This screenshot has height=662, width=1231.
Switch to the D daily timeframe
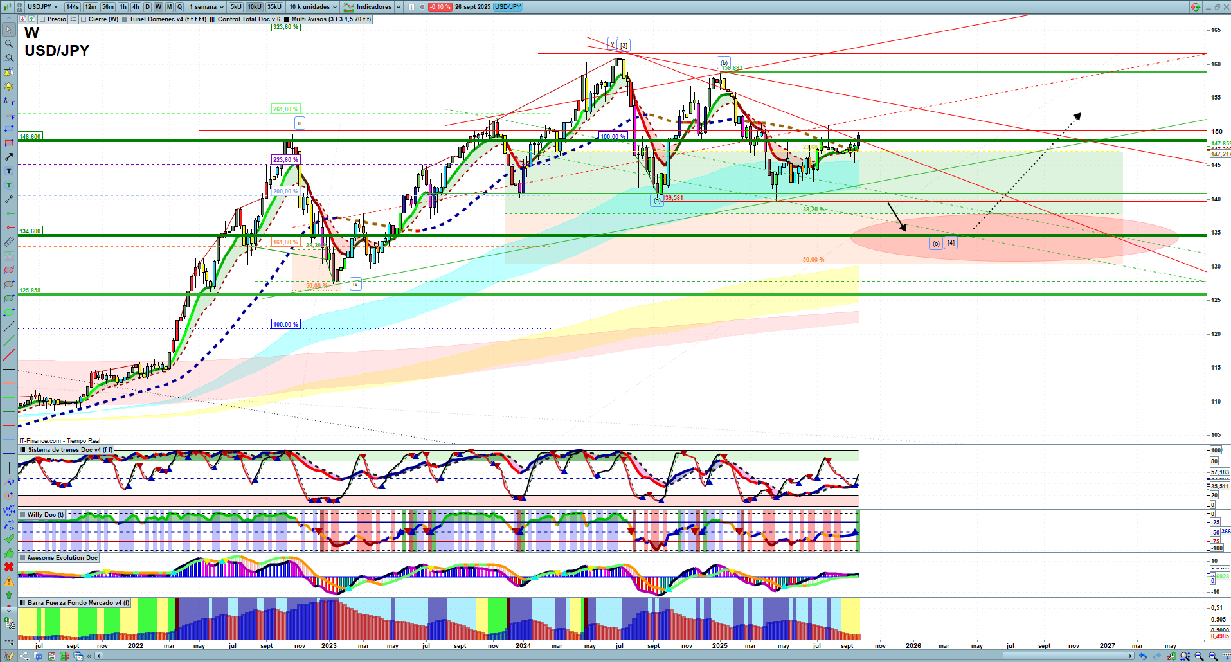(147, 7)
